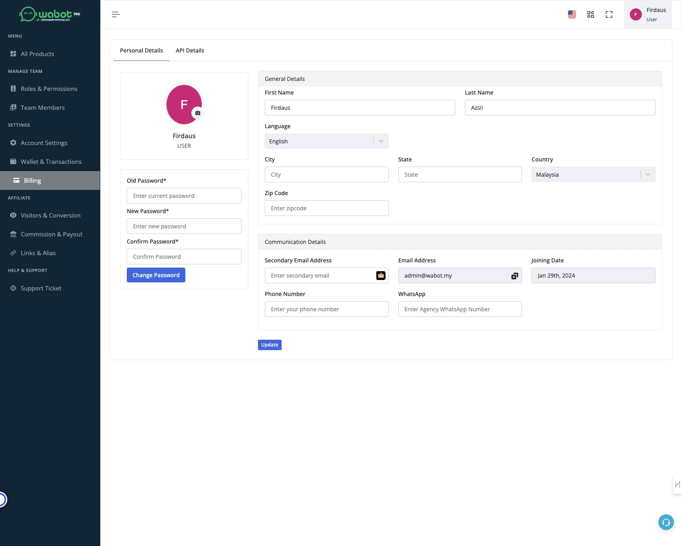Click the Secondary Email Address field
682x546 pixels.
pyautogui.click(x=327, y=275)
